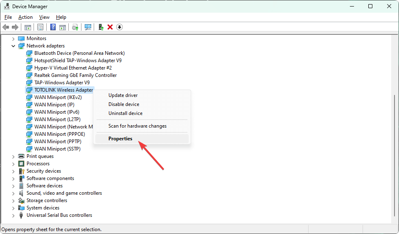Click the Update device driver toolbar icon
This screenshot has width=399, height=234.
pyautogui.click(x=75, y=27)
